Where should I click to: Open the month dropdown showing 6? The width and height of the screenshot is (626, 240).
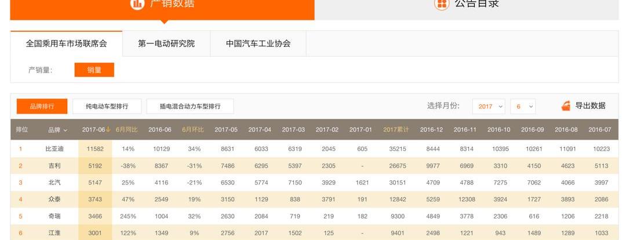(523, 107)
